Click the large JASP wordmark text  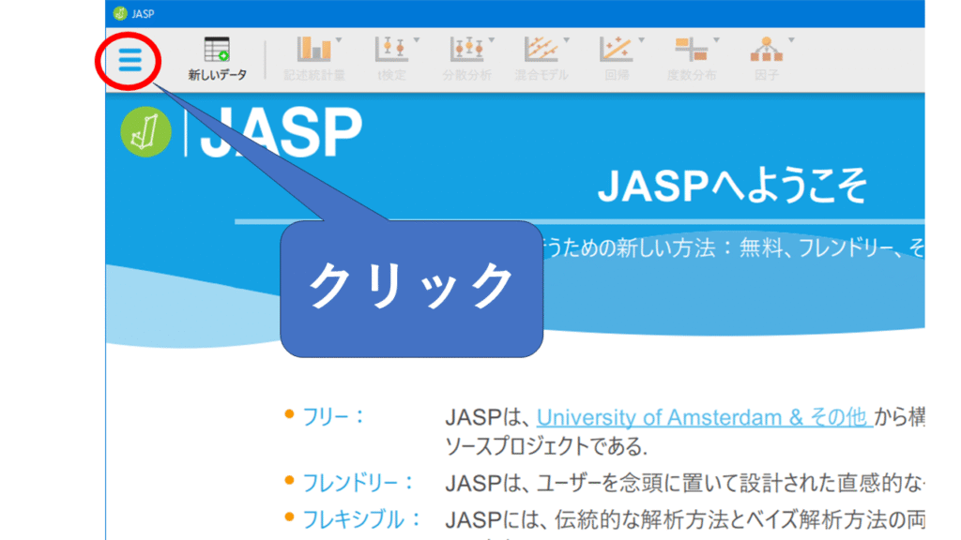pyautogui.click(x=282, y=132)
